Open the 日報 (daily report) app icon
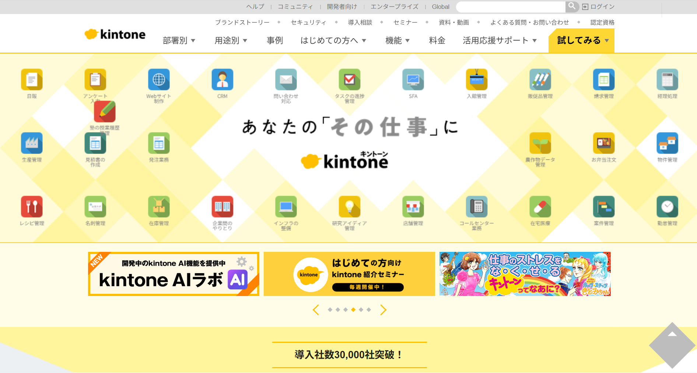 32,80
